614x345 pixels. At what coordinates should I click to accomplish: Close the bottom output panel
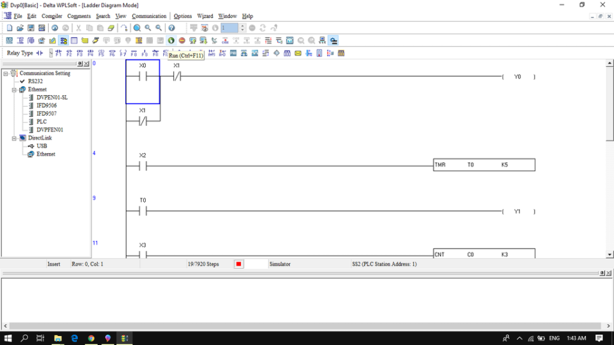[x=608, y=273]
